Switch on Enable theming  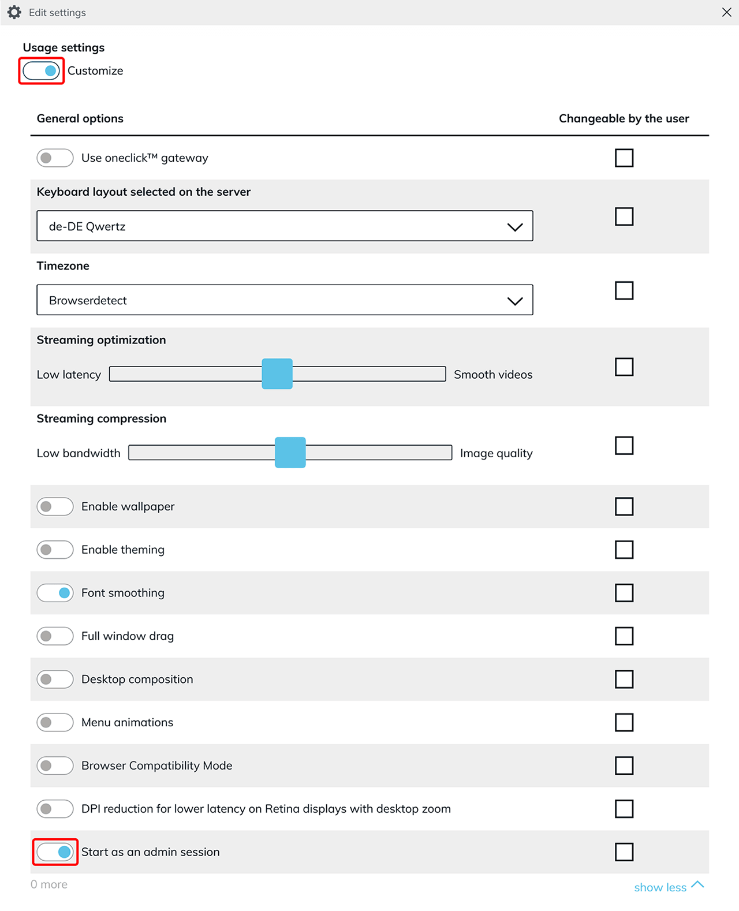55,550
